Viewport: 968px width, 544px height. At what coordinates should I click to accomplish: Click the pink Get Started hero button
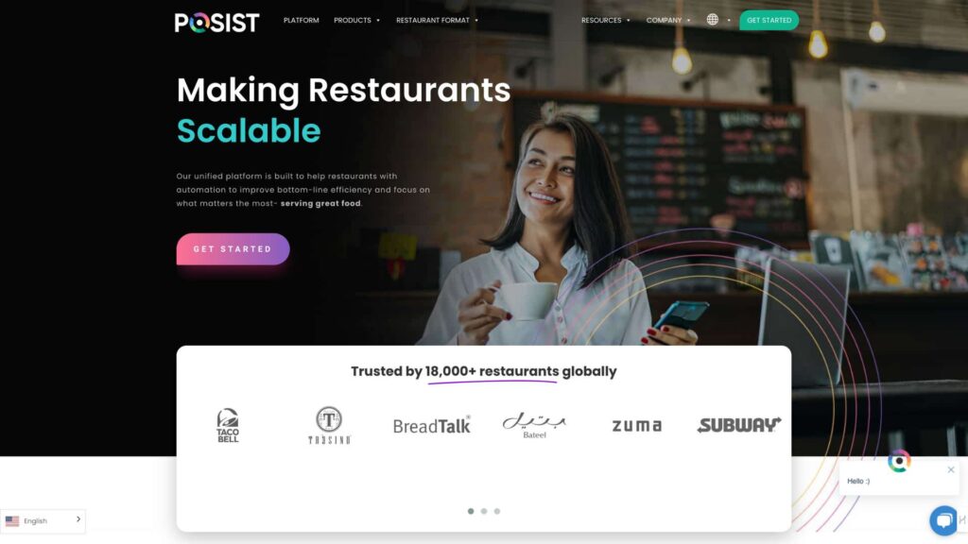coord(233,249)
